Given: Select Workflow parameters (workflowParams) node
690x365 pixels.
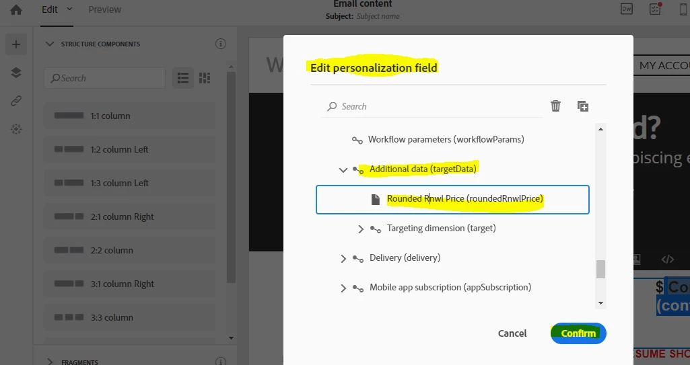Looking at the screenshot, I should pos(446,139).
